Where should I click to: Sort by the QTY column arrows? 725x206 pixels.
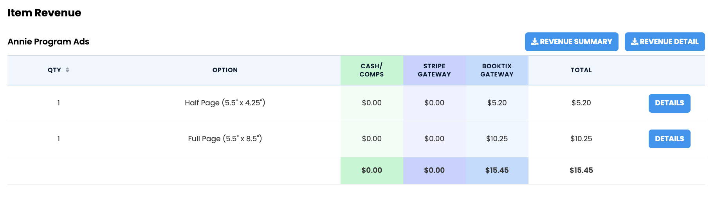pyautogui.click(x=67, y=70)
